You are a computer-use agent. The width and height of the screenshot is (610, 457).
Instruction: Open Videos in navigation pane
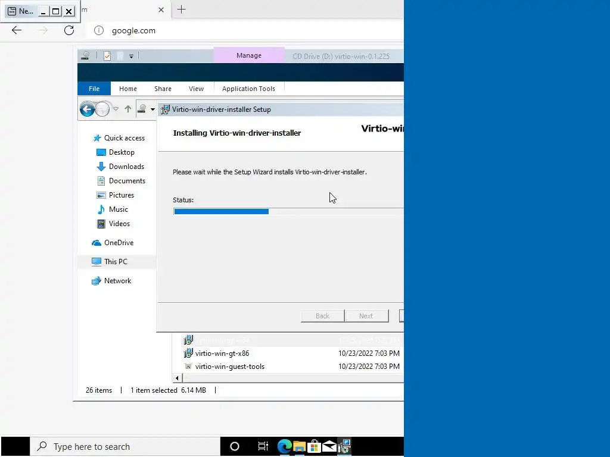pyautogui.click(x=113, y=224)
